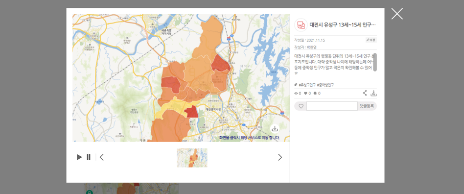
Task: Focus the comment input field
Action: click(332, 106)
